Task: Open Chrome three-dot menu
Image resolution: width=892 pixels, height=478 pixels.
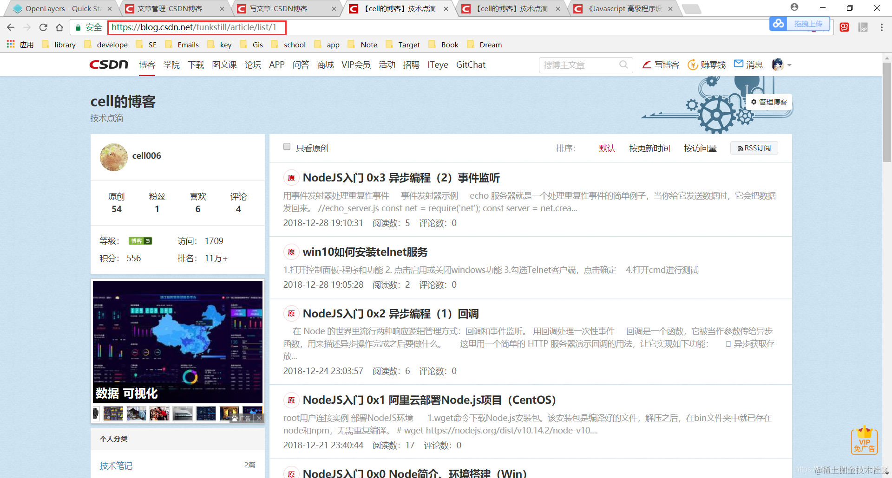Action: click(881, 27)
